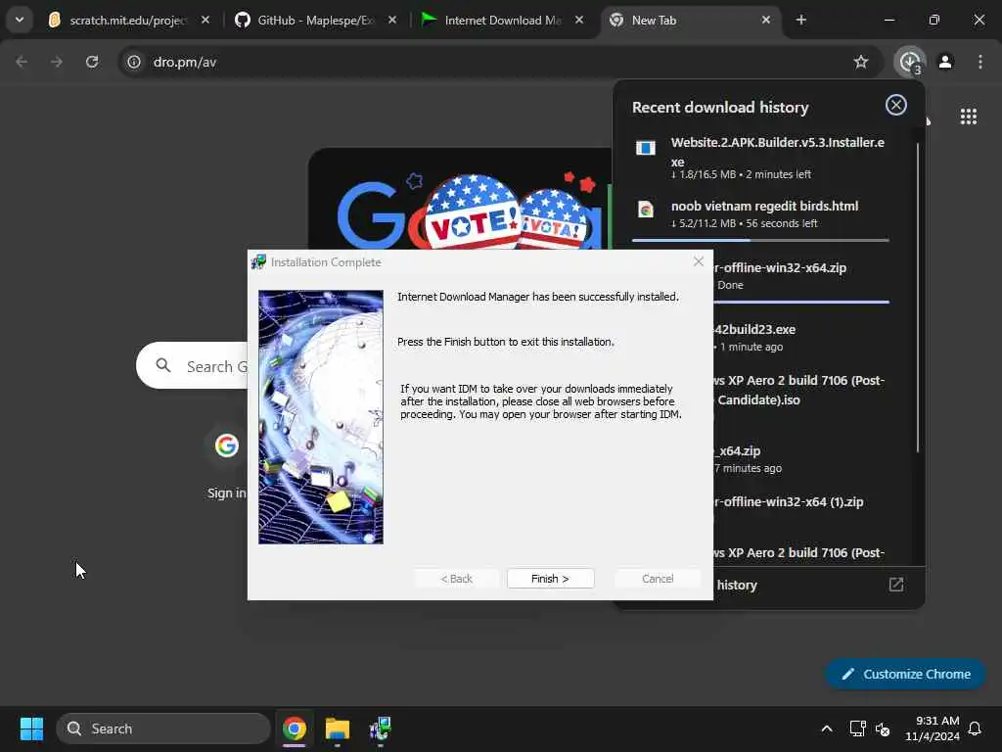Open the tab search dropdown arrow
The height and width of the screenshot is (752, 1002).
pyautogui.click(x=20, y=20)
